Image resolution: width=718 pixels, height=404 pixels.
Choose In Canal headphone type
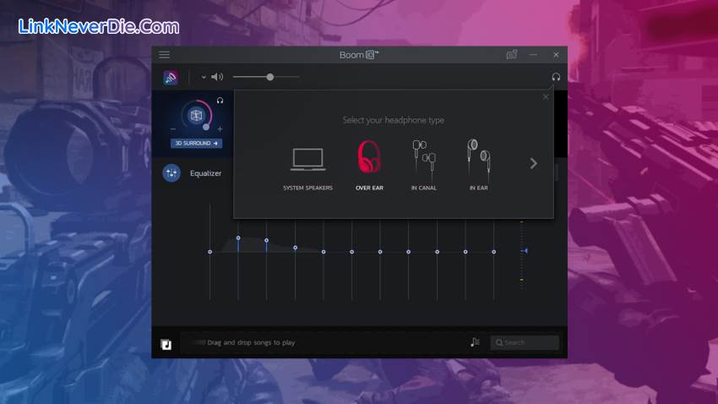(x=423, y=165)
